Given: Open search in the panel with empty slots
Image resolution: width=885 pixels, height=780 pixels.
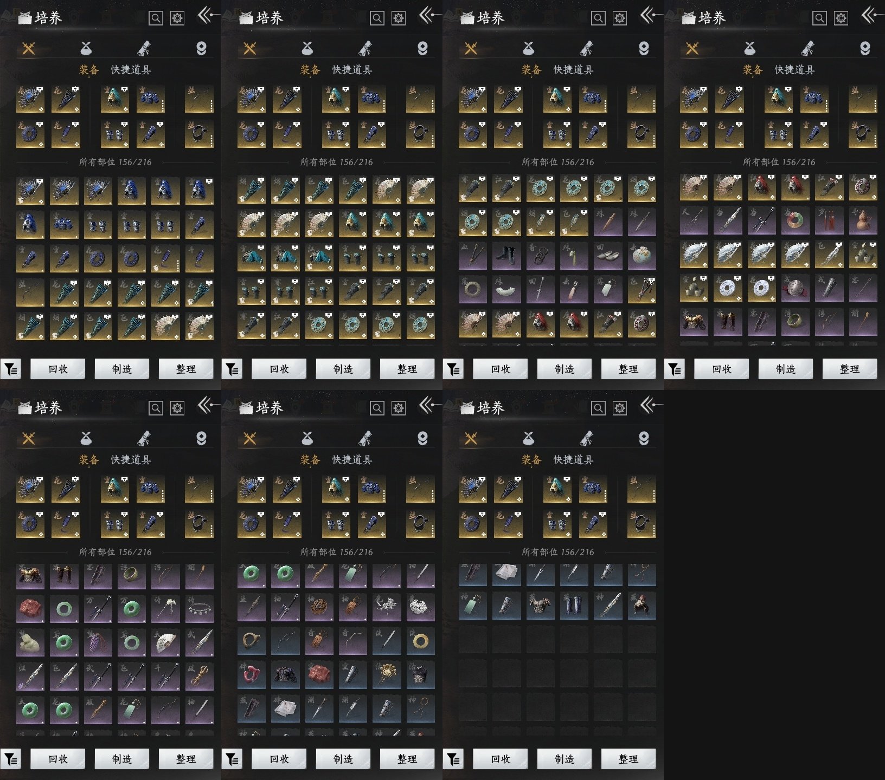Looking at the screenshot, I should coord(598,408).
